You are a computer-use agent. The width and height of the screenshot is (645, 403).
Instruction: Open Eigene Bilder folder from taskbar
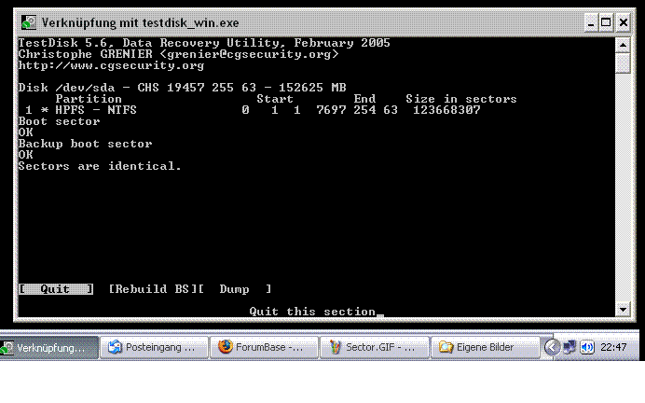coord(485,347)
